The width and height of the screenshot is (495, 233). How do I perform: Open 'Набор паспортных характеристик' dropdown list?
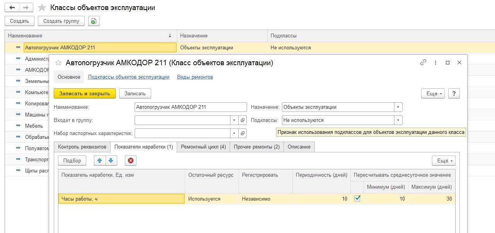click(234, 133)
